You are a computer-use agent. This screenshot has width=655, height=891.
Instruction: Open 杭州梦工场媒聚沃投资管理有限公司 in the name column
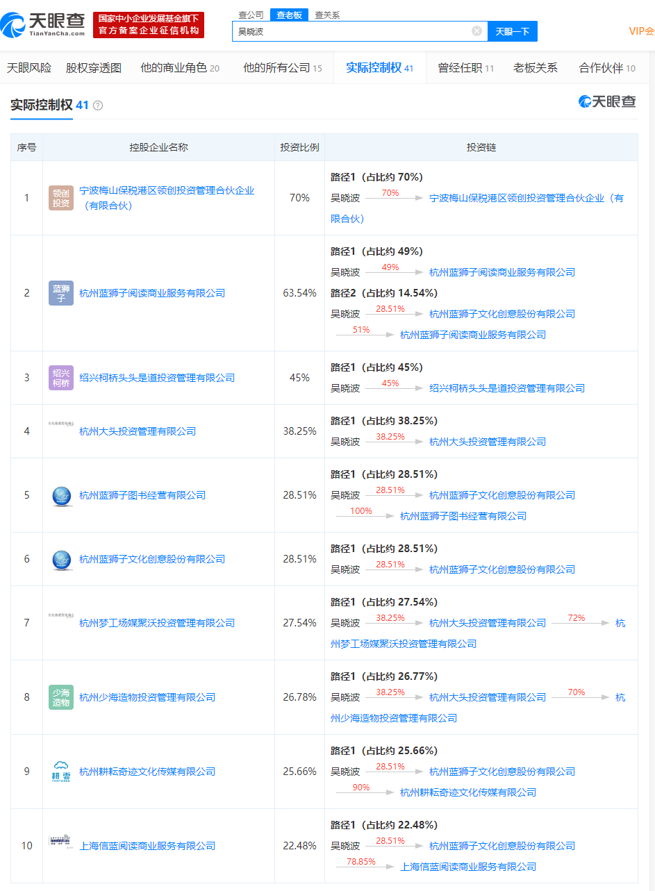157,623
